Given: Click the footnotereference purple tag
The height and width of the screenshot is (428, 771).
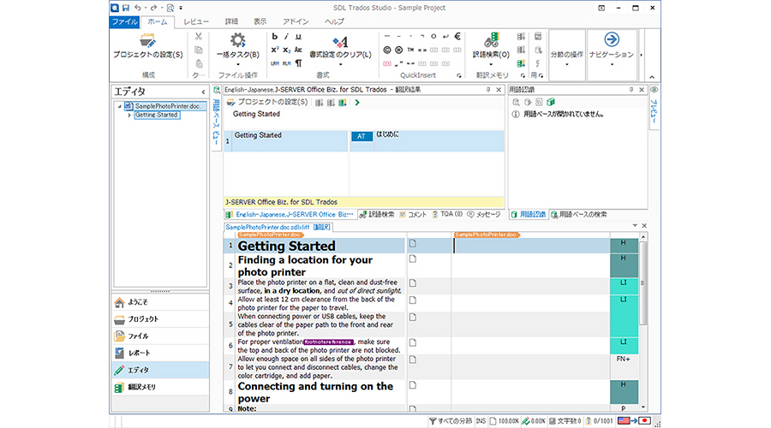Looking at the screenshot, I should [328, 342].
